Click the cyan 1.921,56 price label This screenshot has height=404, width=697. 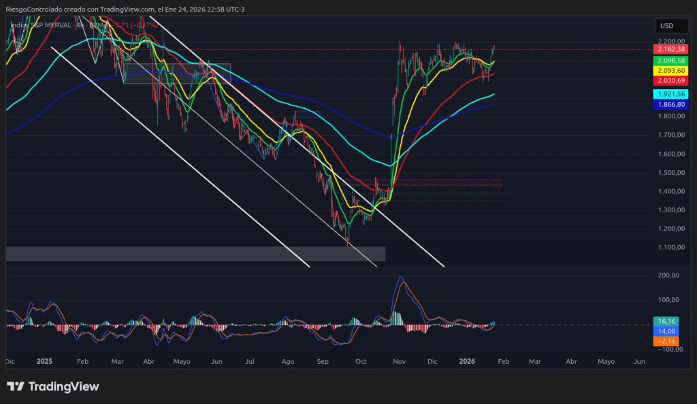670,93
